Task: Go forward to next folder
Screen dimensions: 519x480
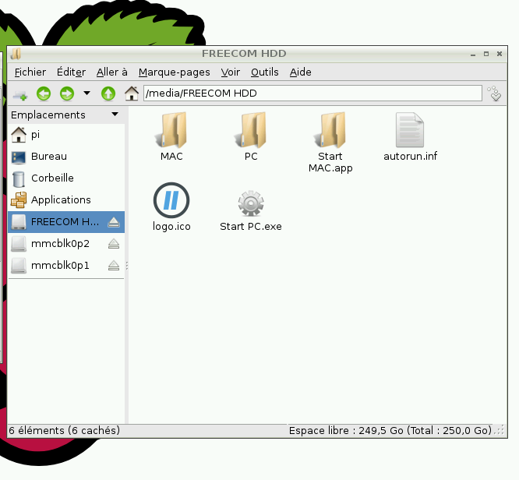Action: (67, 94)
